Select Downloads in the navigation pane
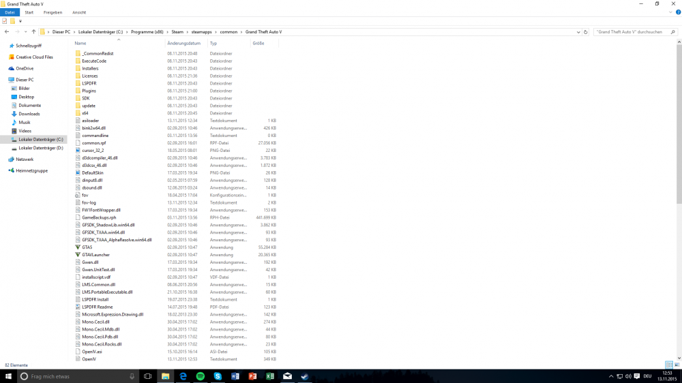 pos(29,114)
